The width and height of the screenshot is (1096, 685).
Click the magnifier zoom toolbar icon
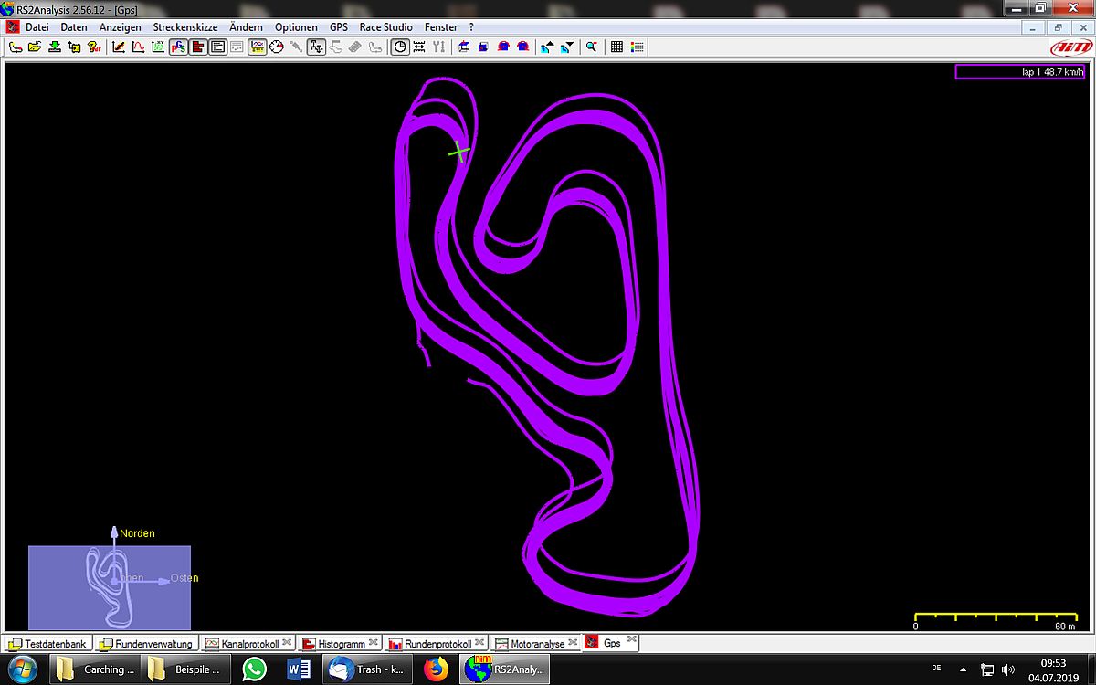pos(592,47)
